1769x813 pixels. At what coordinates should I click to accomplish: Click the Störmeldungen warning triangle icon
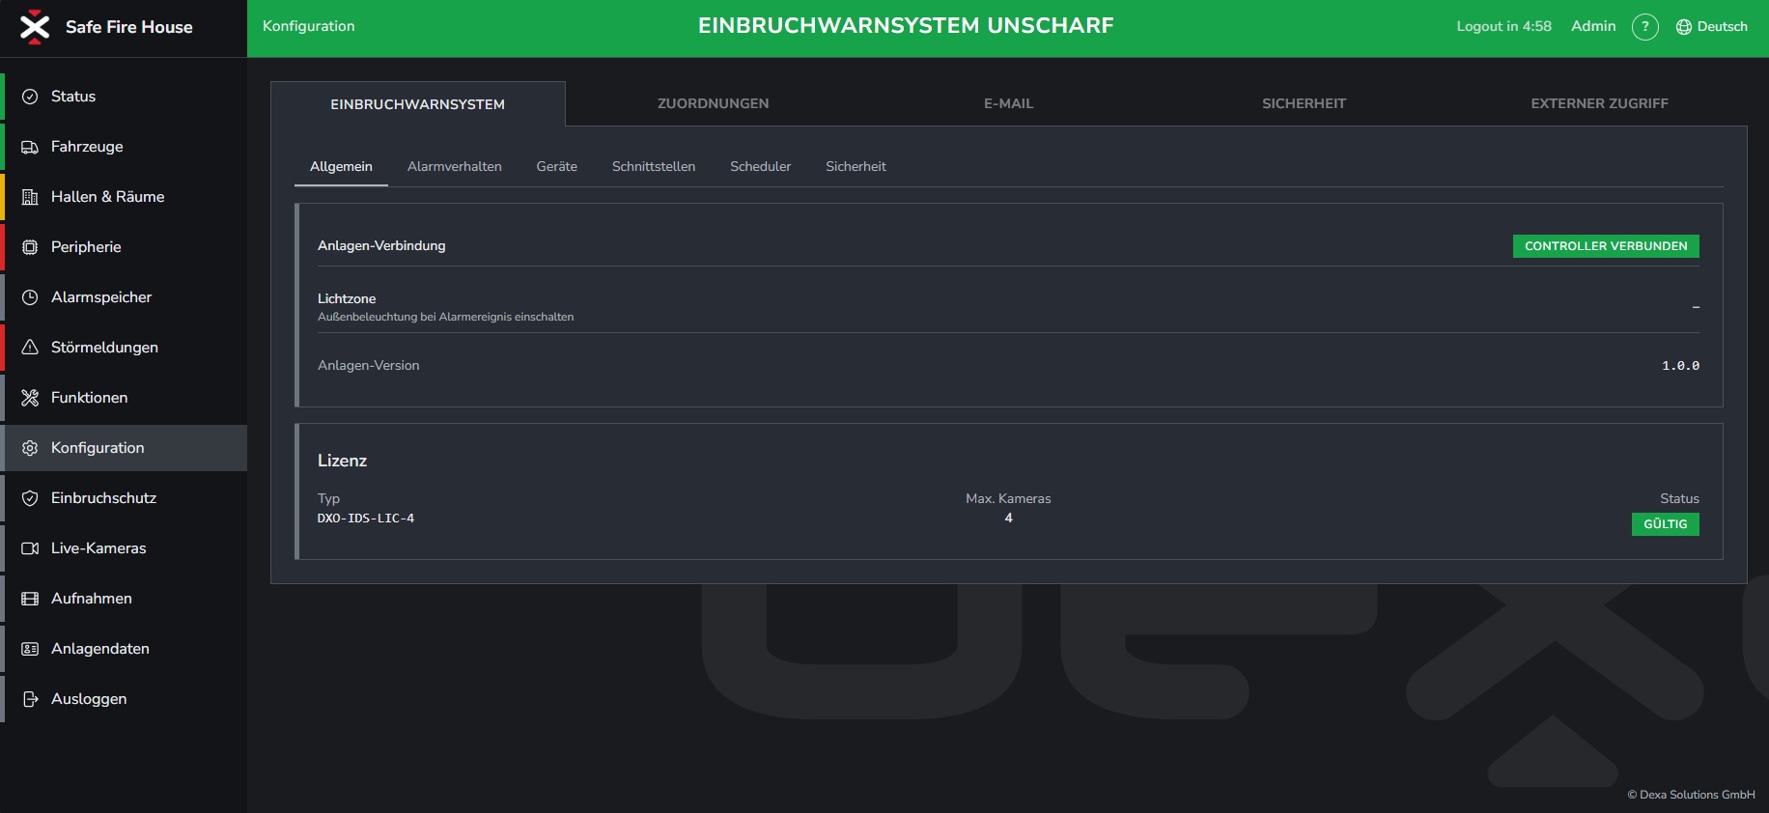[30, 348]
